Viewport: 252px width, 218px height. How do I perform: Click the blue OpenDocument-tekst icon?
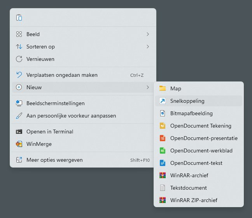tap(163, 163)
